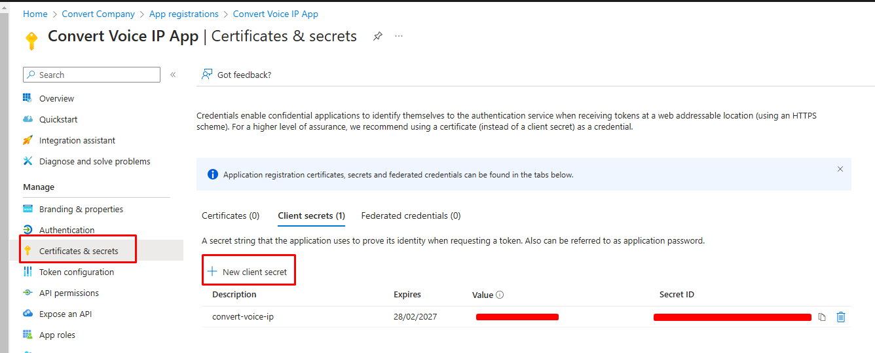Open Overview in the sidebar

[x=56, y=98]
